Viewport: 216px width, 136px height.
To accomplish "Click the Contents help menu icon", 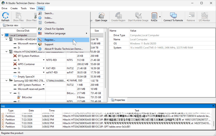I will pyautogui.click(x=40, y=22).
